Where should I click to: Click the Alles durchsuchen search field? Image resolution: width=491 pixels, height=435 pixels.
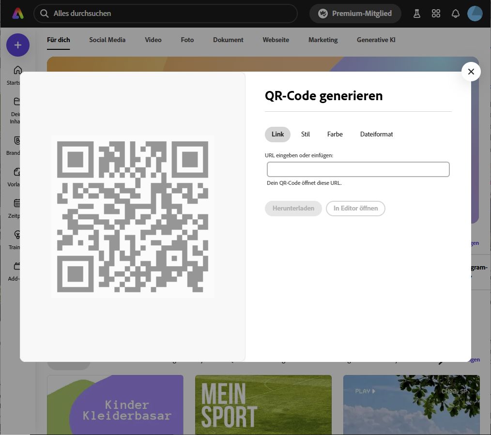coord(166,14)
